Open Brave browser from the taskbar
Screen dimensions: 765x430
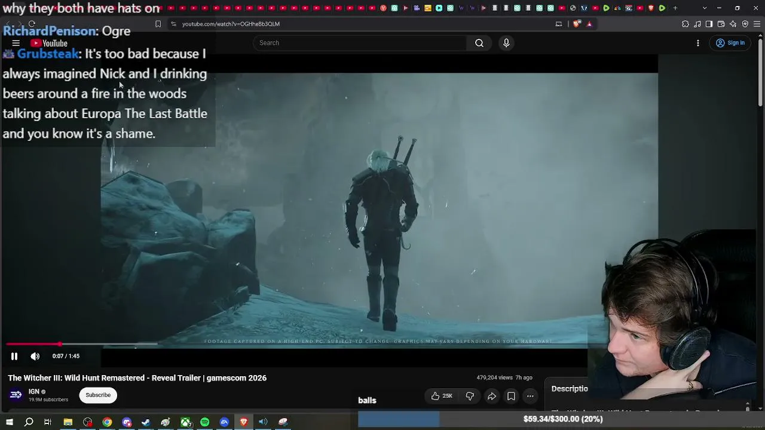tap(244, 422)
